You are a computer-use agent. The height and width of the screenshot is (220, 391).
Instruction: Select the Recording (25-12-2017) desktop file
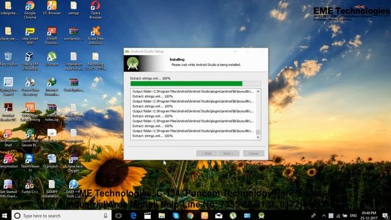click(x=95, y=61)
